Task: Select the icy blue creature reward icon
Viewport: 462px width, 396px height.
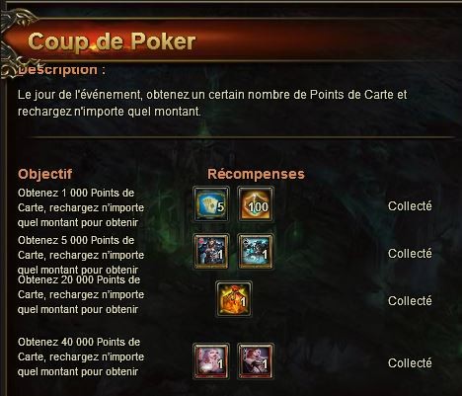Action: click(256, 252)
